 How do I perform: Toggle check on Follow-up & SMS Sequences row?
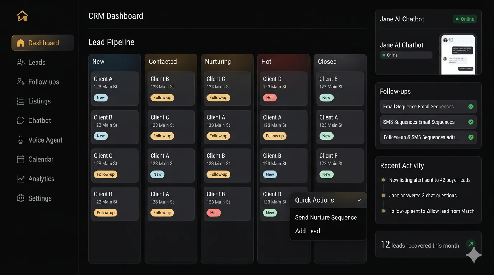471,137
